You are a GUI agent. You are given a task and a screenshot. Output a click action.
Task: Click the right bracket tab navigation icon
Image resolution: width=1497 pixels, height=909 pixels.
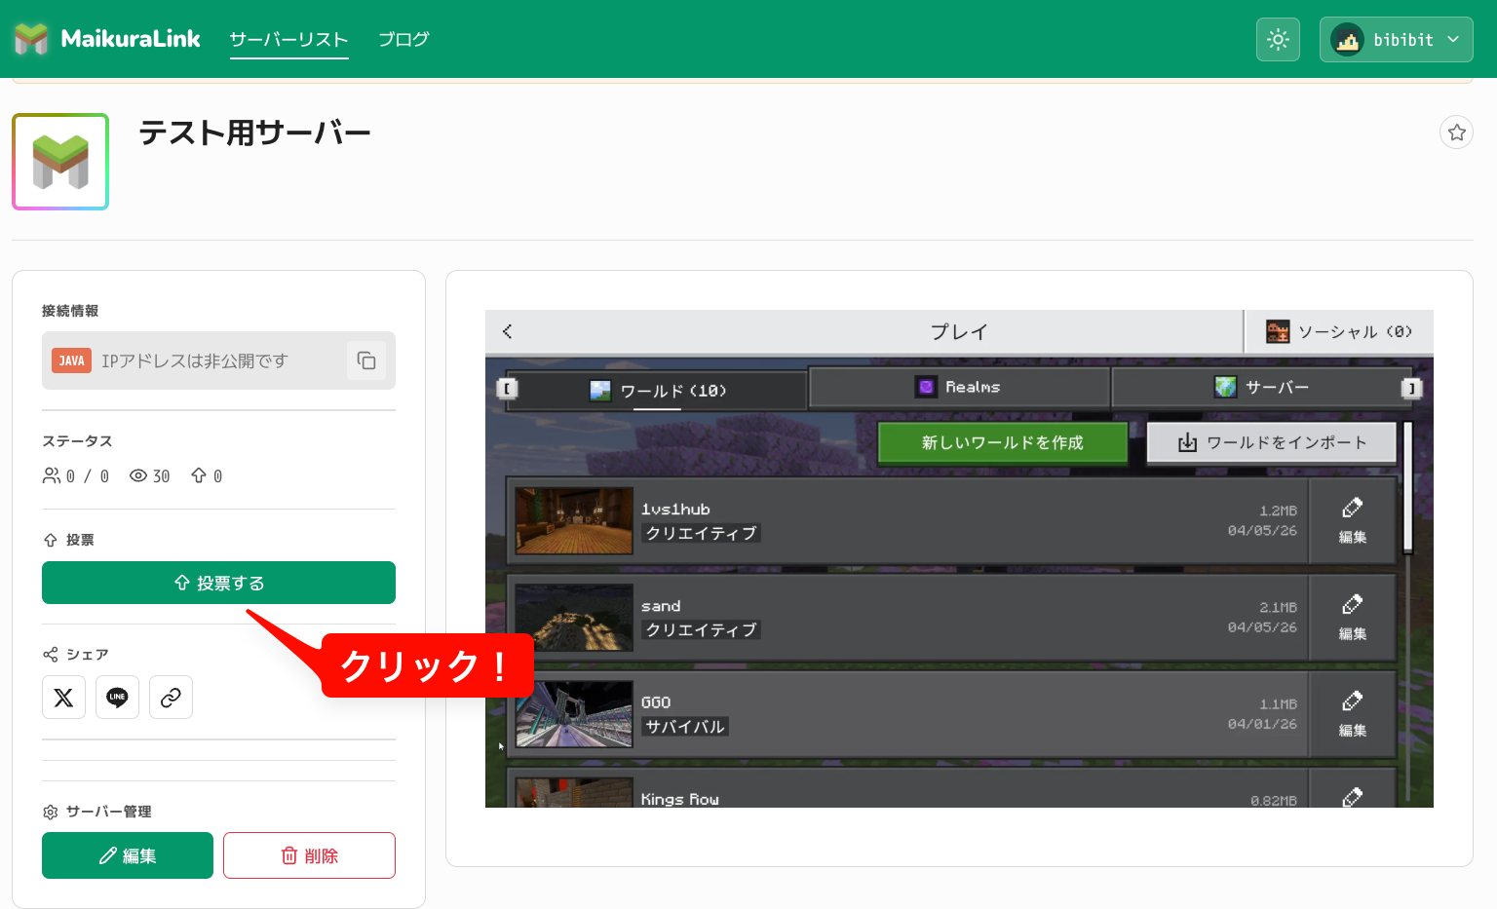pyautogui.click(x=1411, y=389)
